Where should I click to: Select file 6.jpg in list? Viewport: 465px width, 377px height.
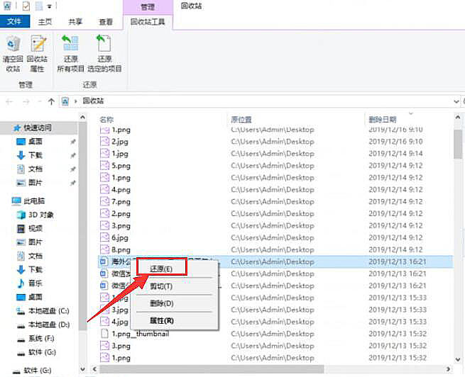pyautogui.click(x=120, y=237)
